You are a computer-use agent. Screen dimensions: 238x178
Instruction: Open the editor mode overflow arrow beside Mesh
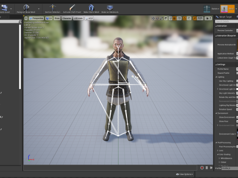tap(237, 9)
